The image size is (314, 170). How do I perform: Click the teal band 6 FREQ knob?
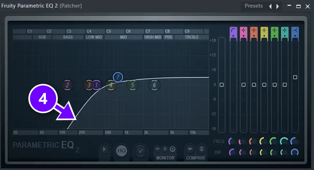click(x=284, y=141)
